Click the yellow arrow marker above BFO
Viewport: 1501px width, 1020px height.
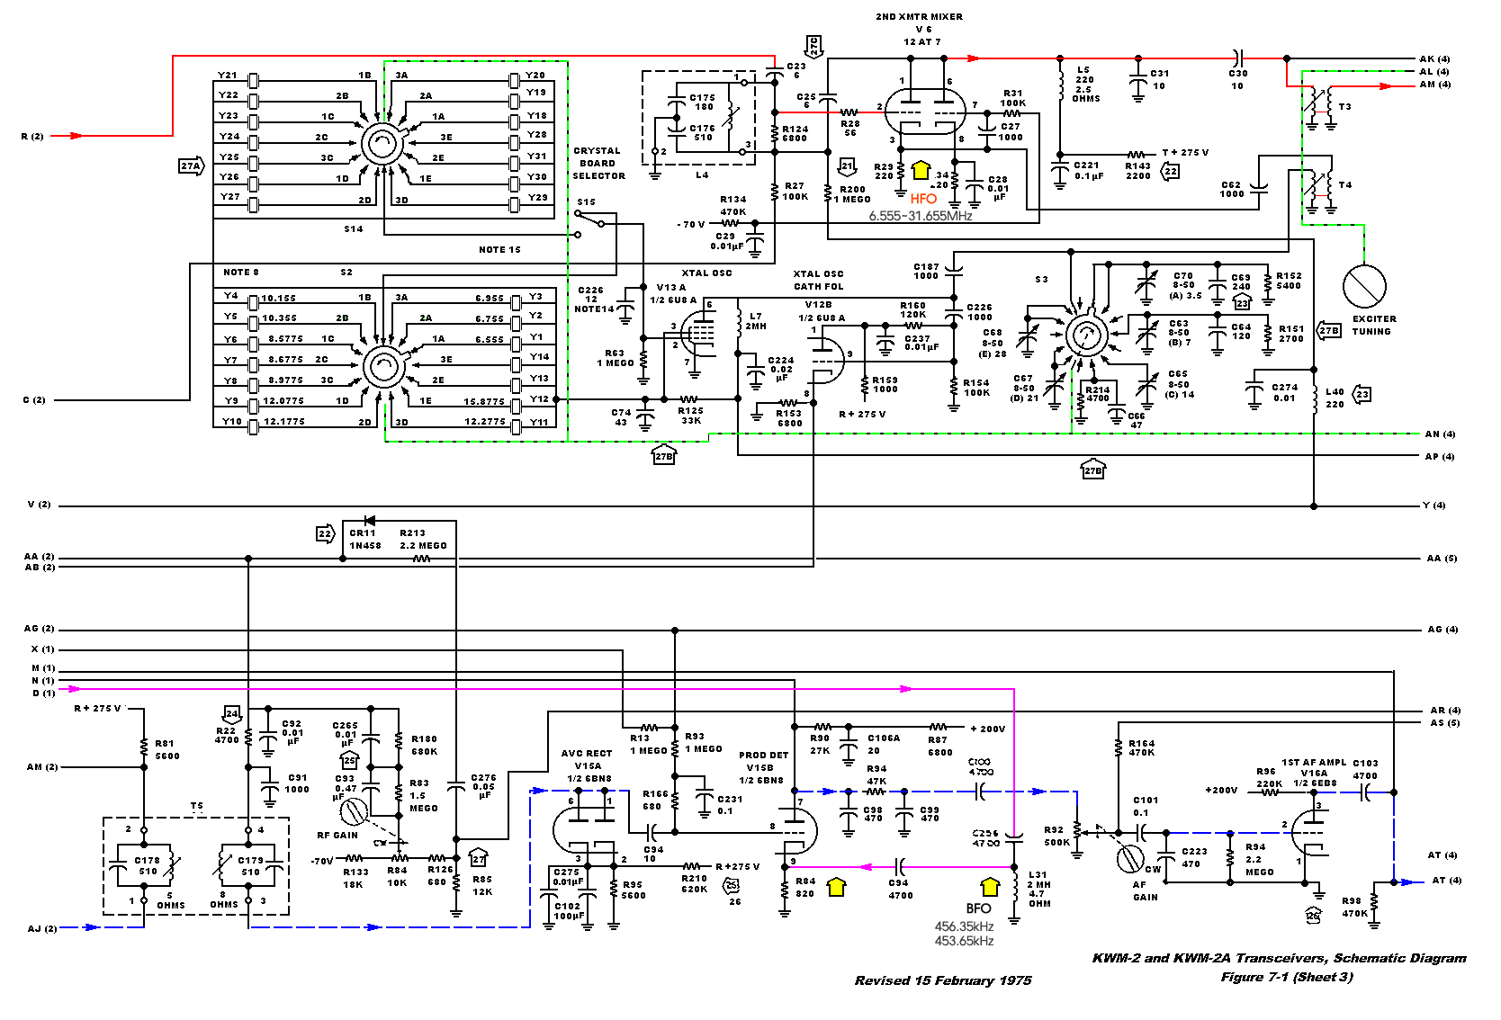[x=990, y=887]
